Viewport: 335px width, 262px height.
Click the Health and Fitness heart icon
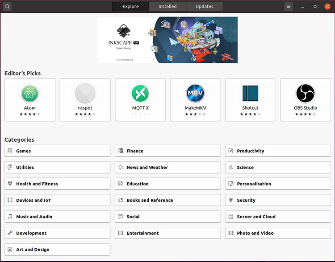point(10,184)
